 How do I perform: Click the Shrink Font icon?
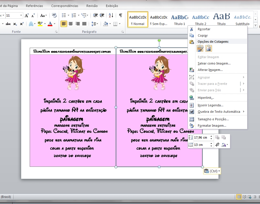pyautogui.click(x=33, y=16)
